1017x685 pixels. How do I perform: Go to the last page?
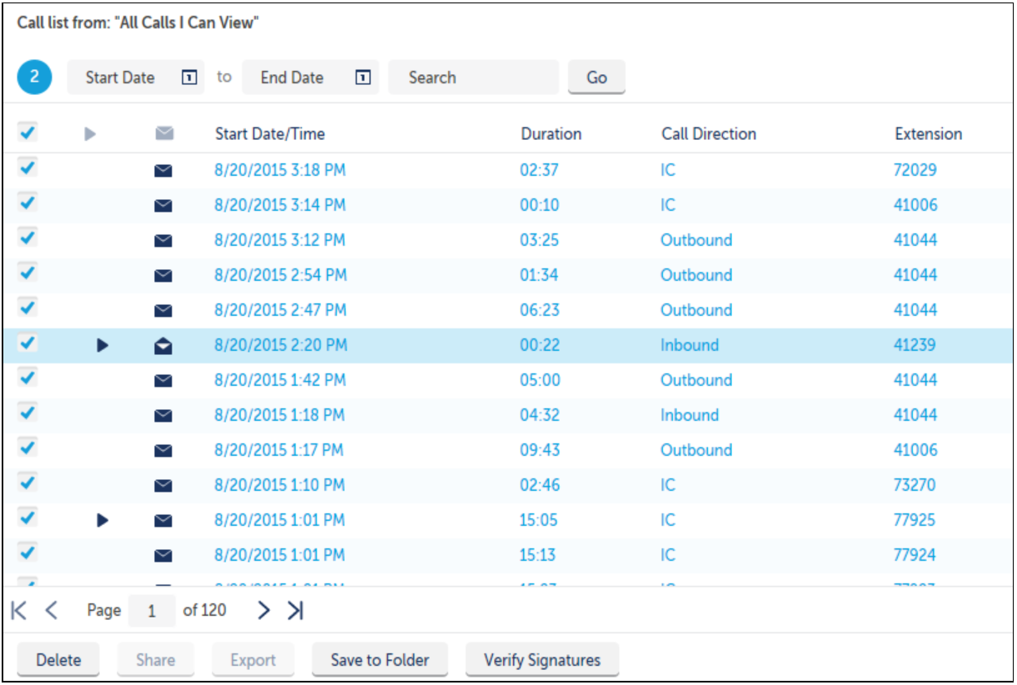click(x=295, y=611)
